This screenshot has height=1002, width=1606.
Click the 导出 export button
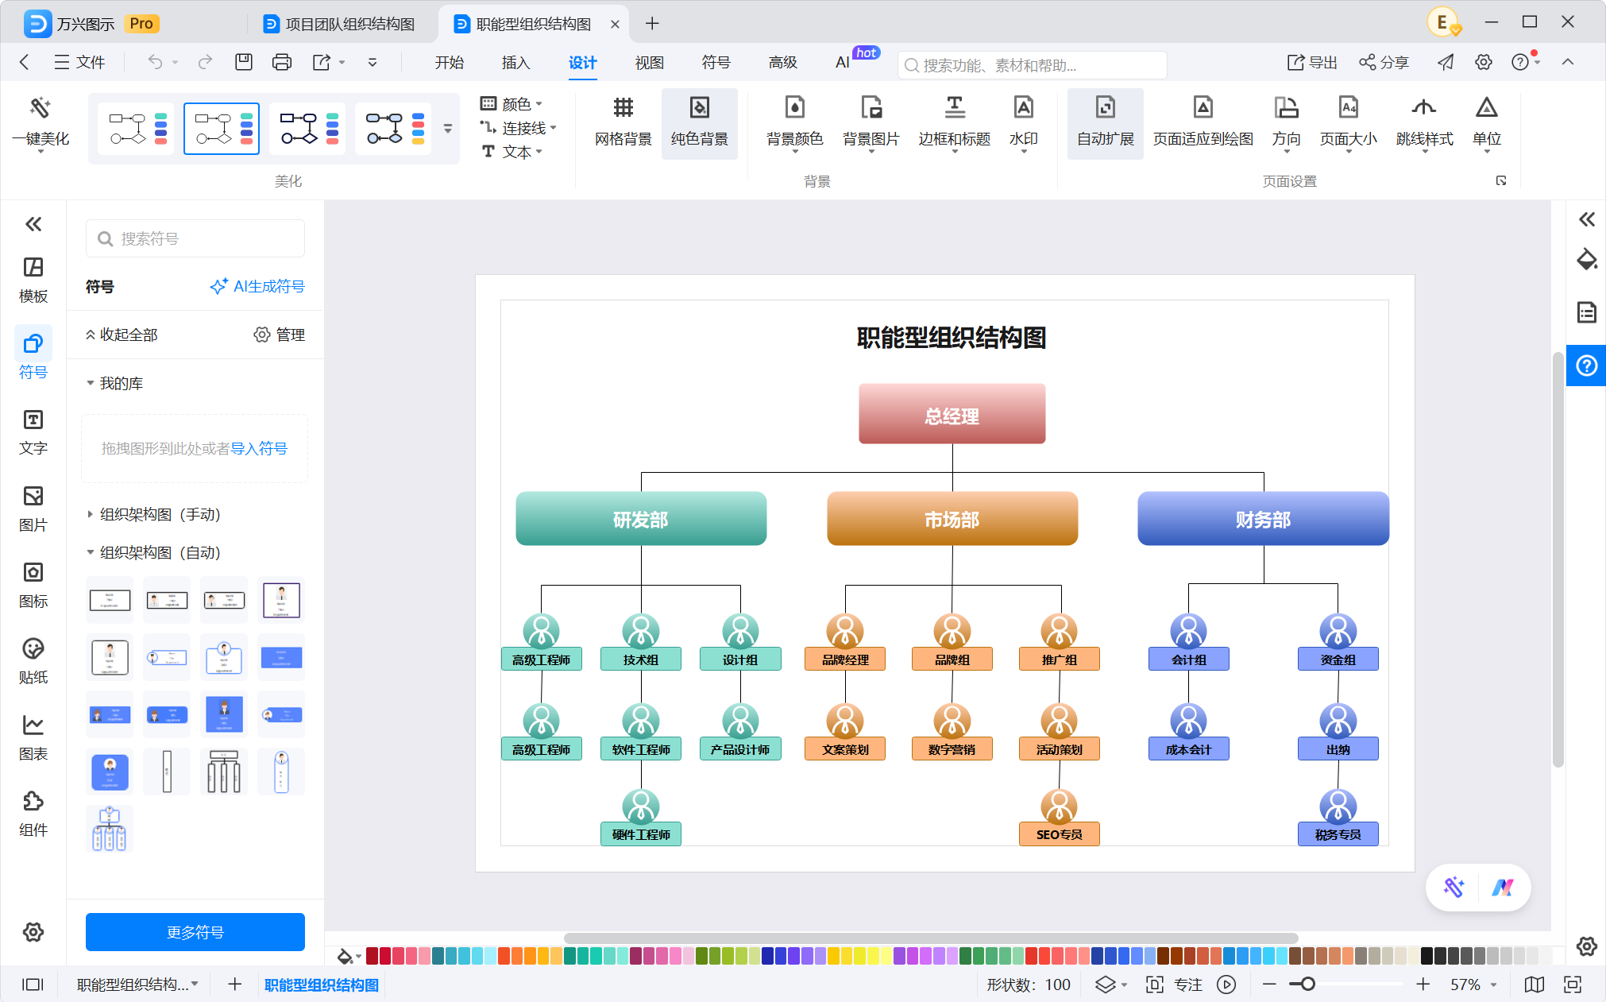tap(1312, 63)
